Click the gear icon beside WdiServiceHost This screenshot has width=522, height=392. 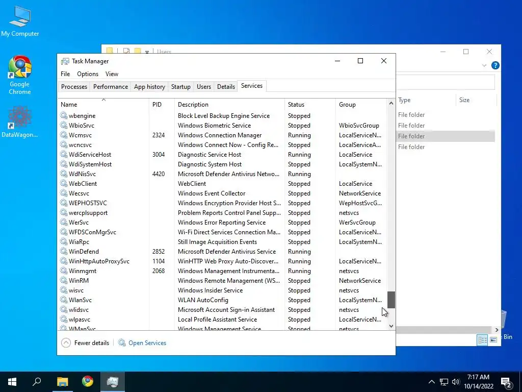64,154
